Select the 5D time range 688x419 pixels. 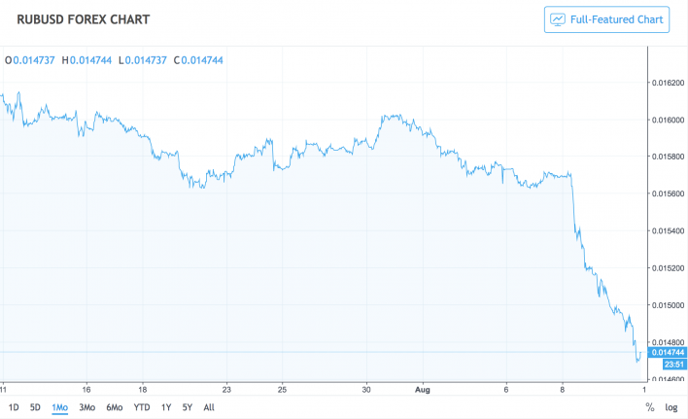(x=36, y=407)
